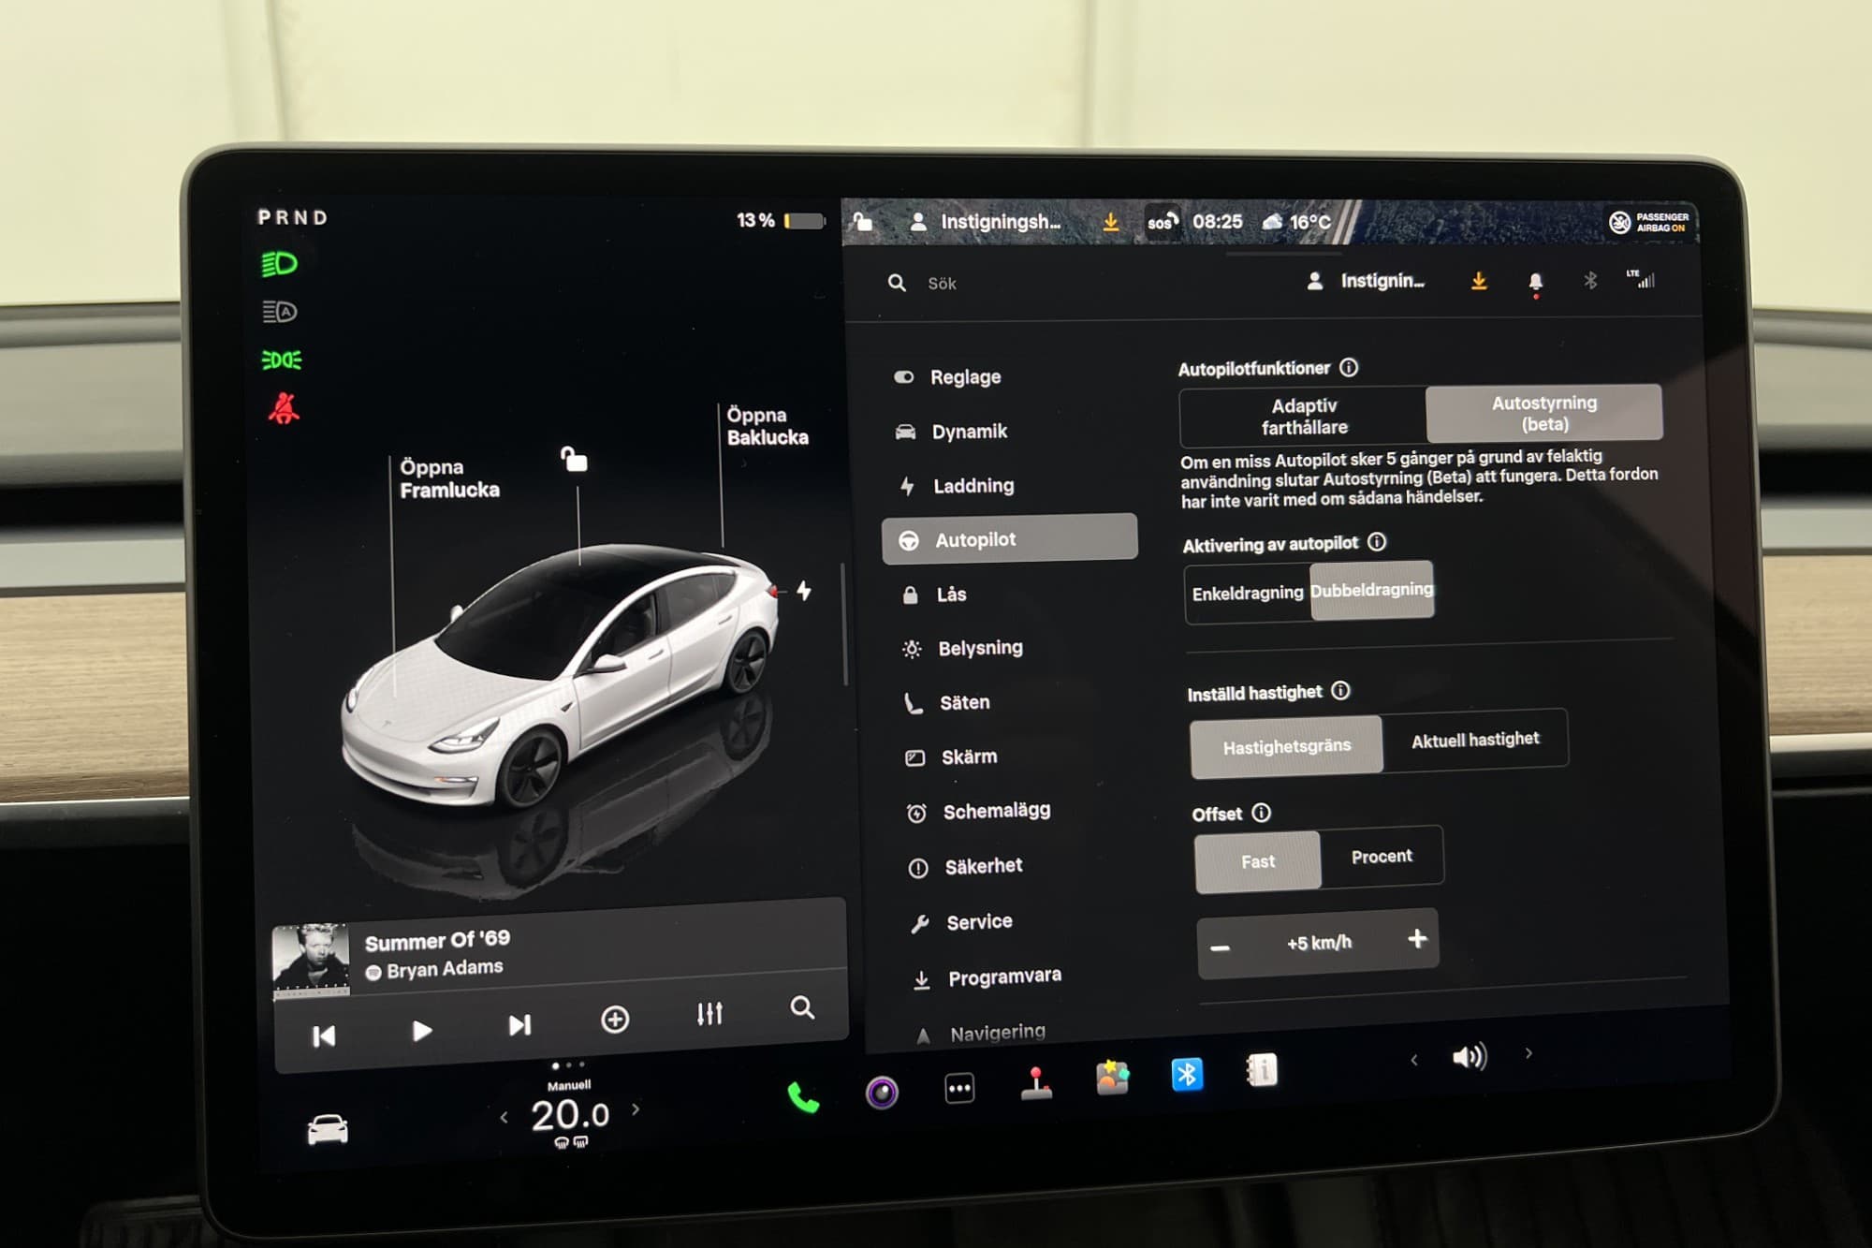Tap the car controls icon
The height and width of the screenshot is (1248, 1872).
(x=328, y=1129)
